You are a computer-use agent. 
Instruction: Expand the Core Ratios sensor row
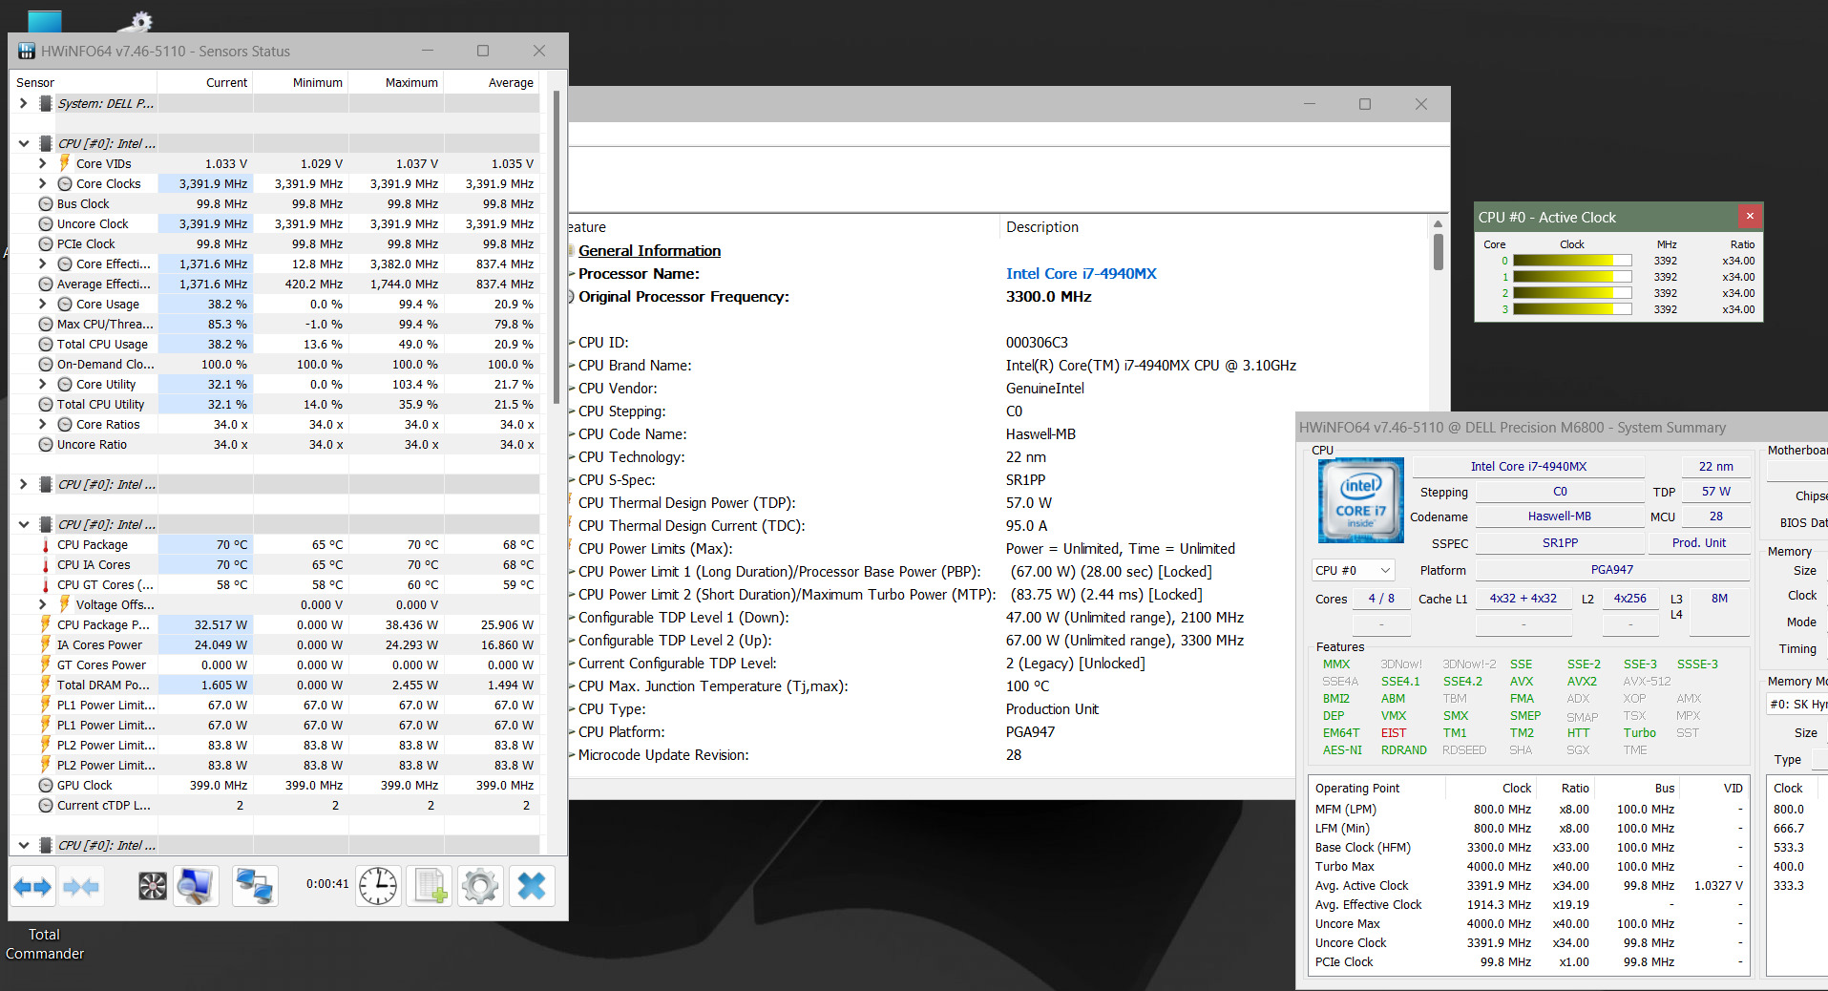43,424
